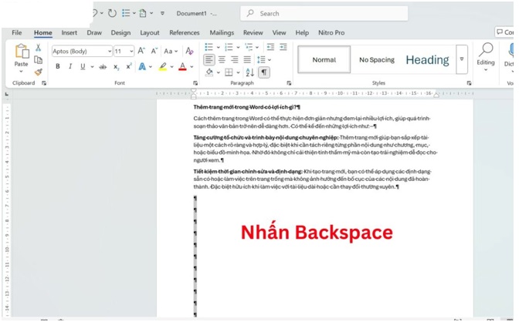Click the clipboard document icon in Quick Access toolbar
This screenshot has width=529, height=322.
[x=143, y=13]
